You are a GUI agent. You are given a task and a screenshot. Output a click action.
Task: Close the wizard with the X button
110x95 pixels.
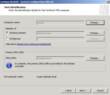(108, 2)
